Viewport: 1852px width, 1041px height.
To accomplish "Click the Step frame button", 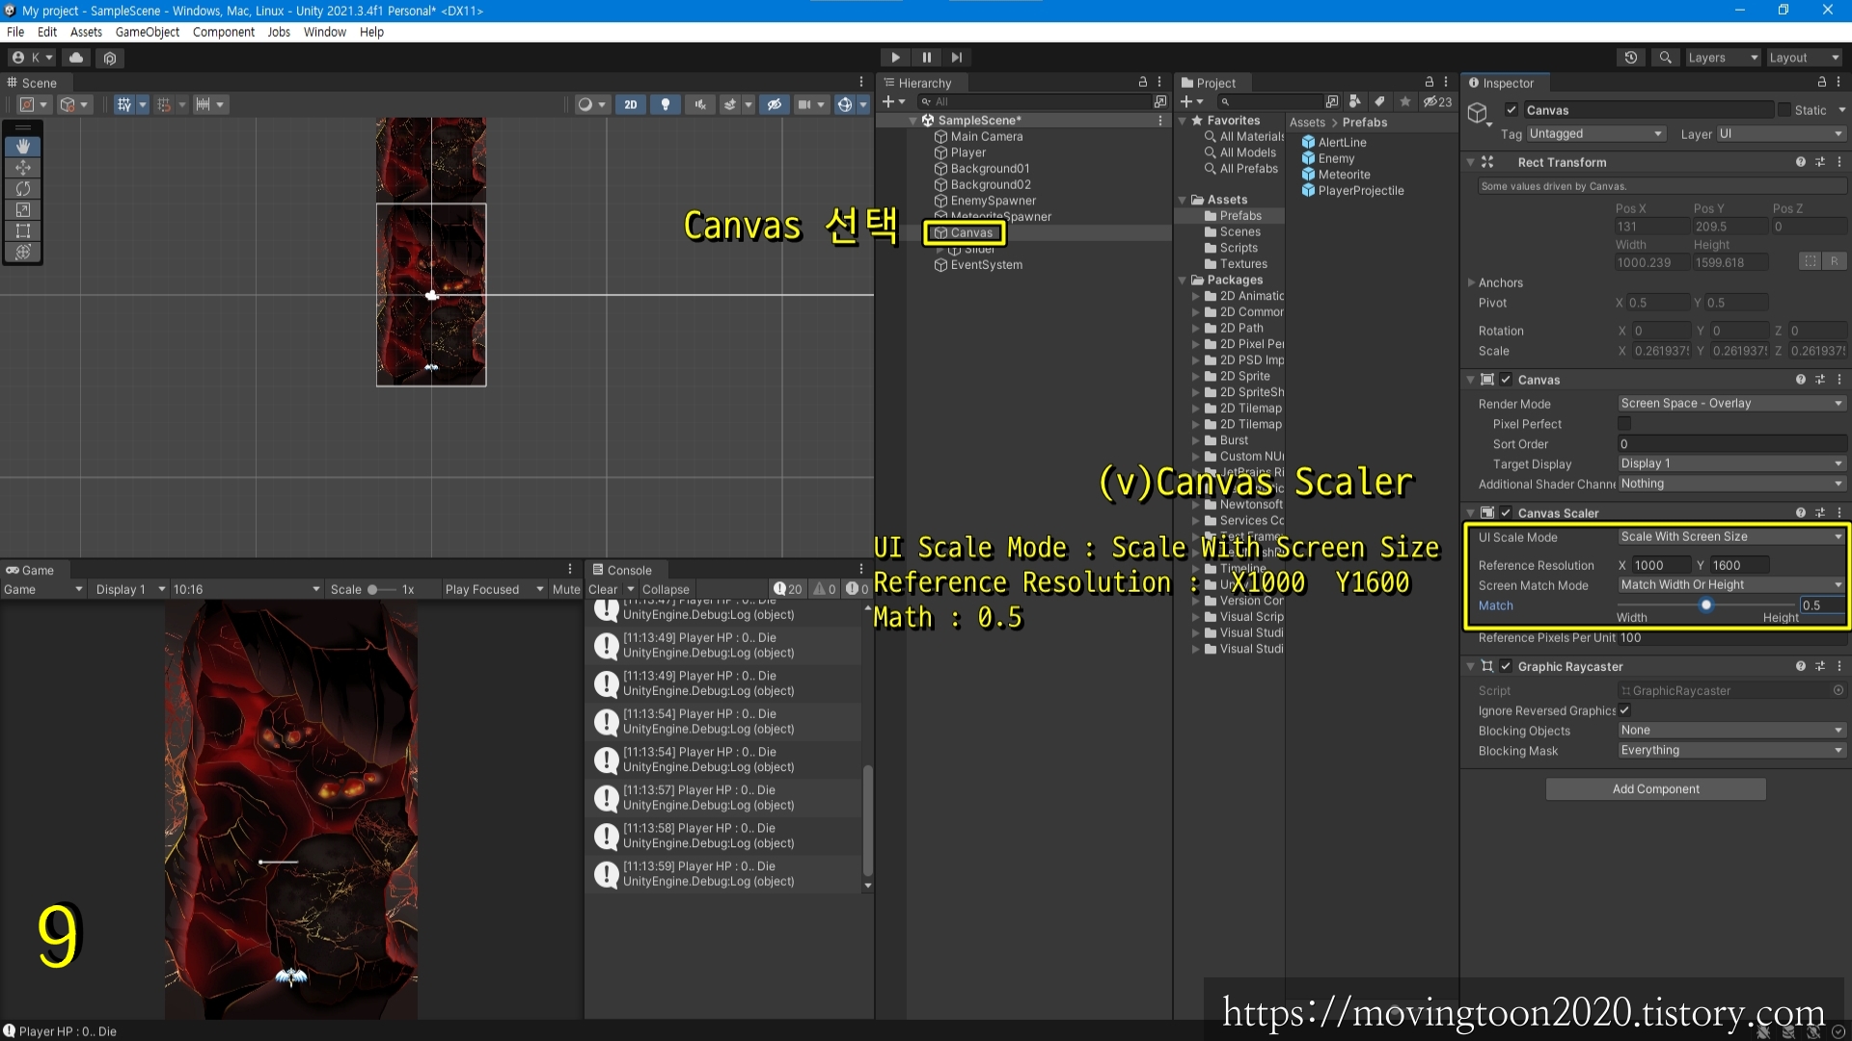I will point(956,58).
